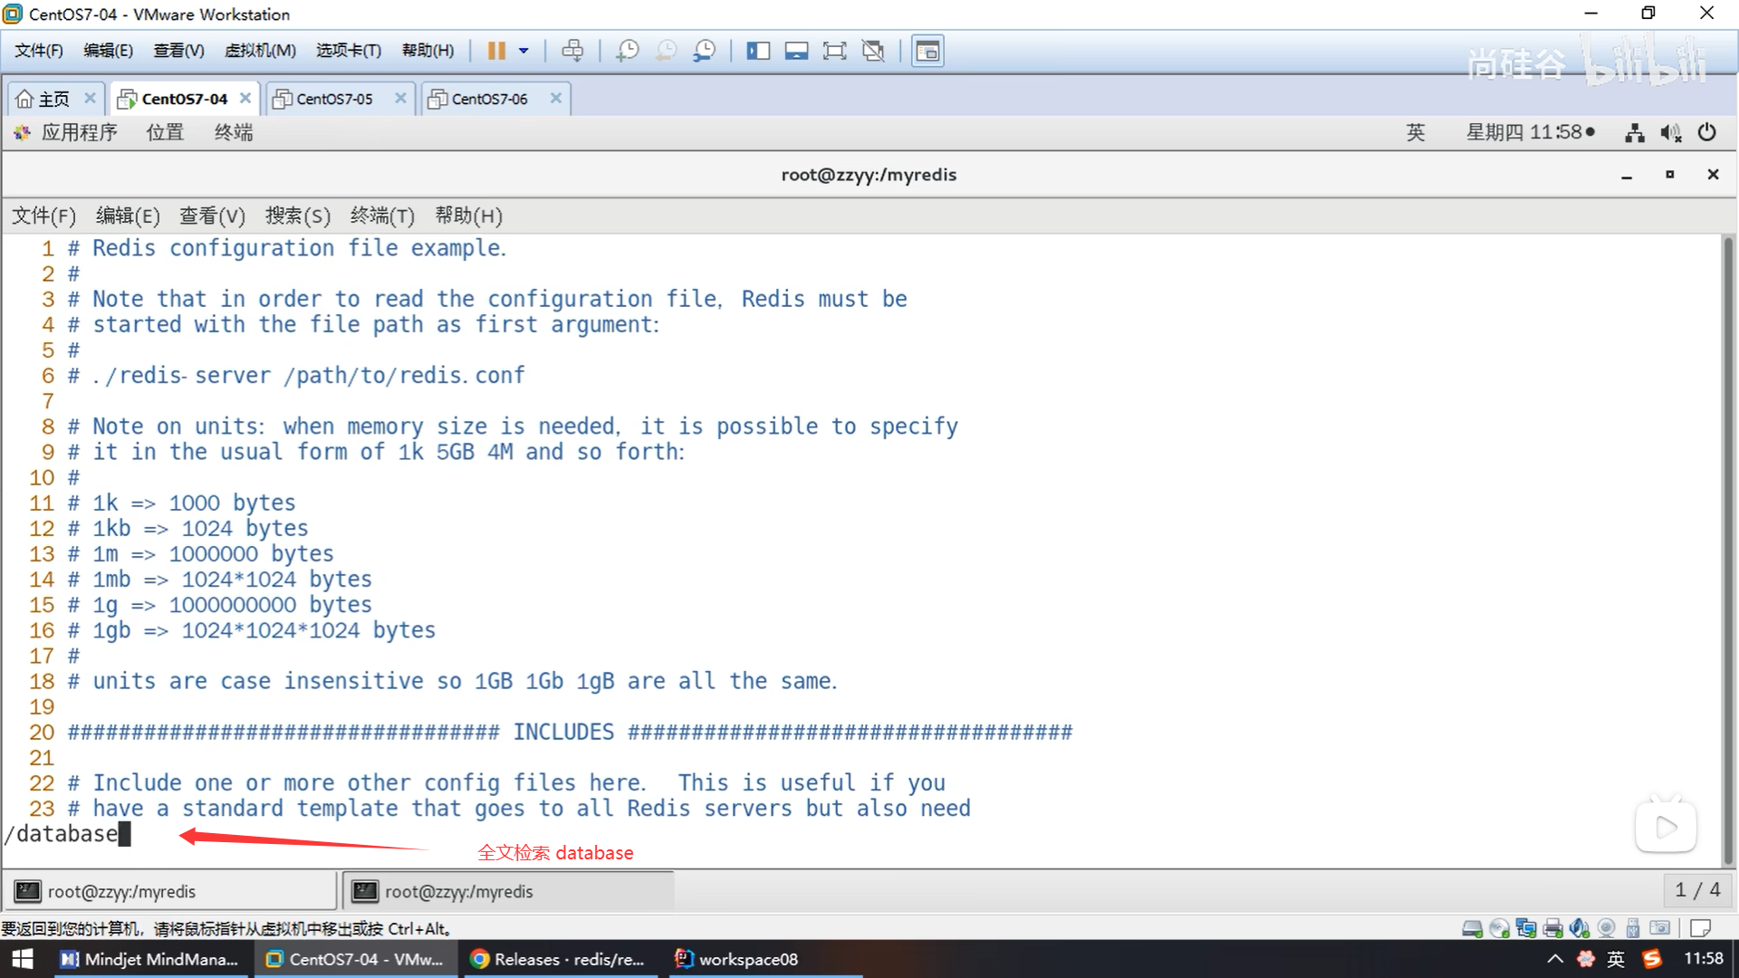Click the terminal vertical scrollbar

(1727, 543)
